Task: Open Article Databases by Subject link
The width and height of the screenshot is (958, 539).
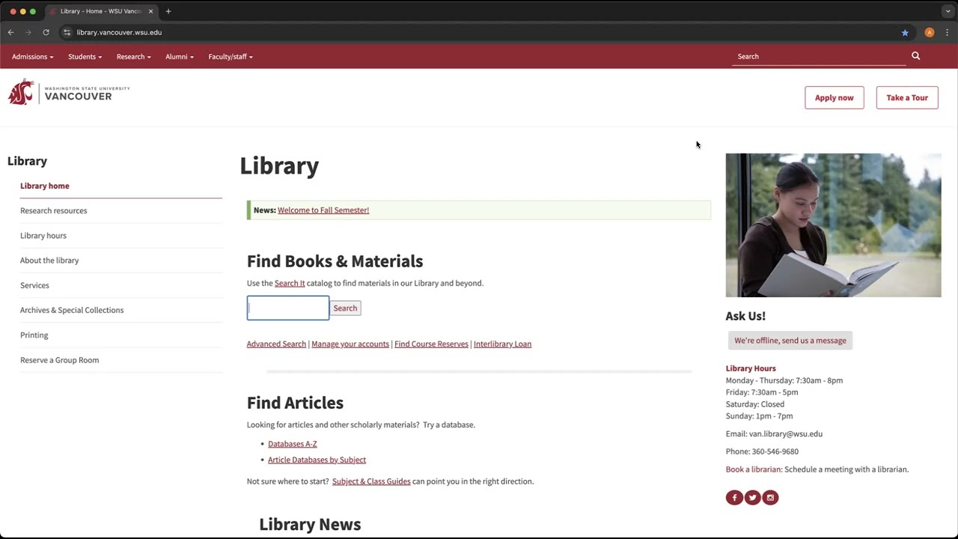Action: pyautogui.click(x=317, y=460)
